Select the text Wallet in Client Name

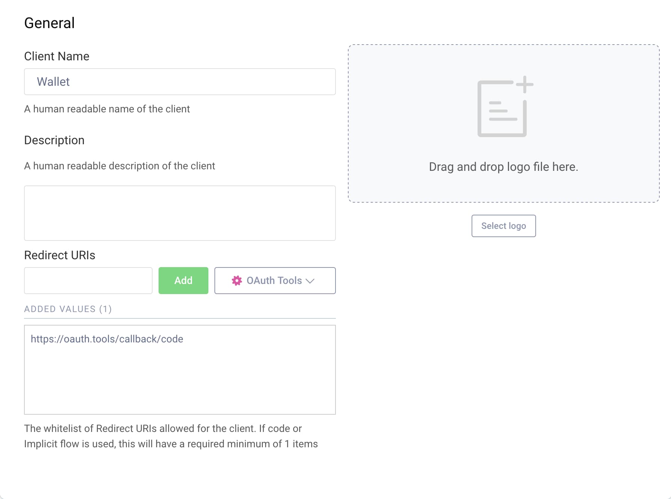click(x=53, y=82)
